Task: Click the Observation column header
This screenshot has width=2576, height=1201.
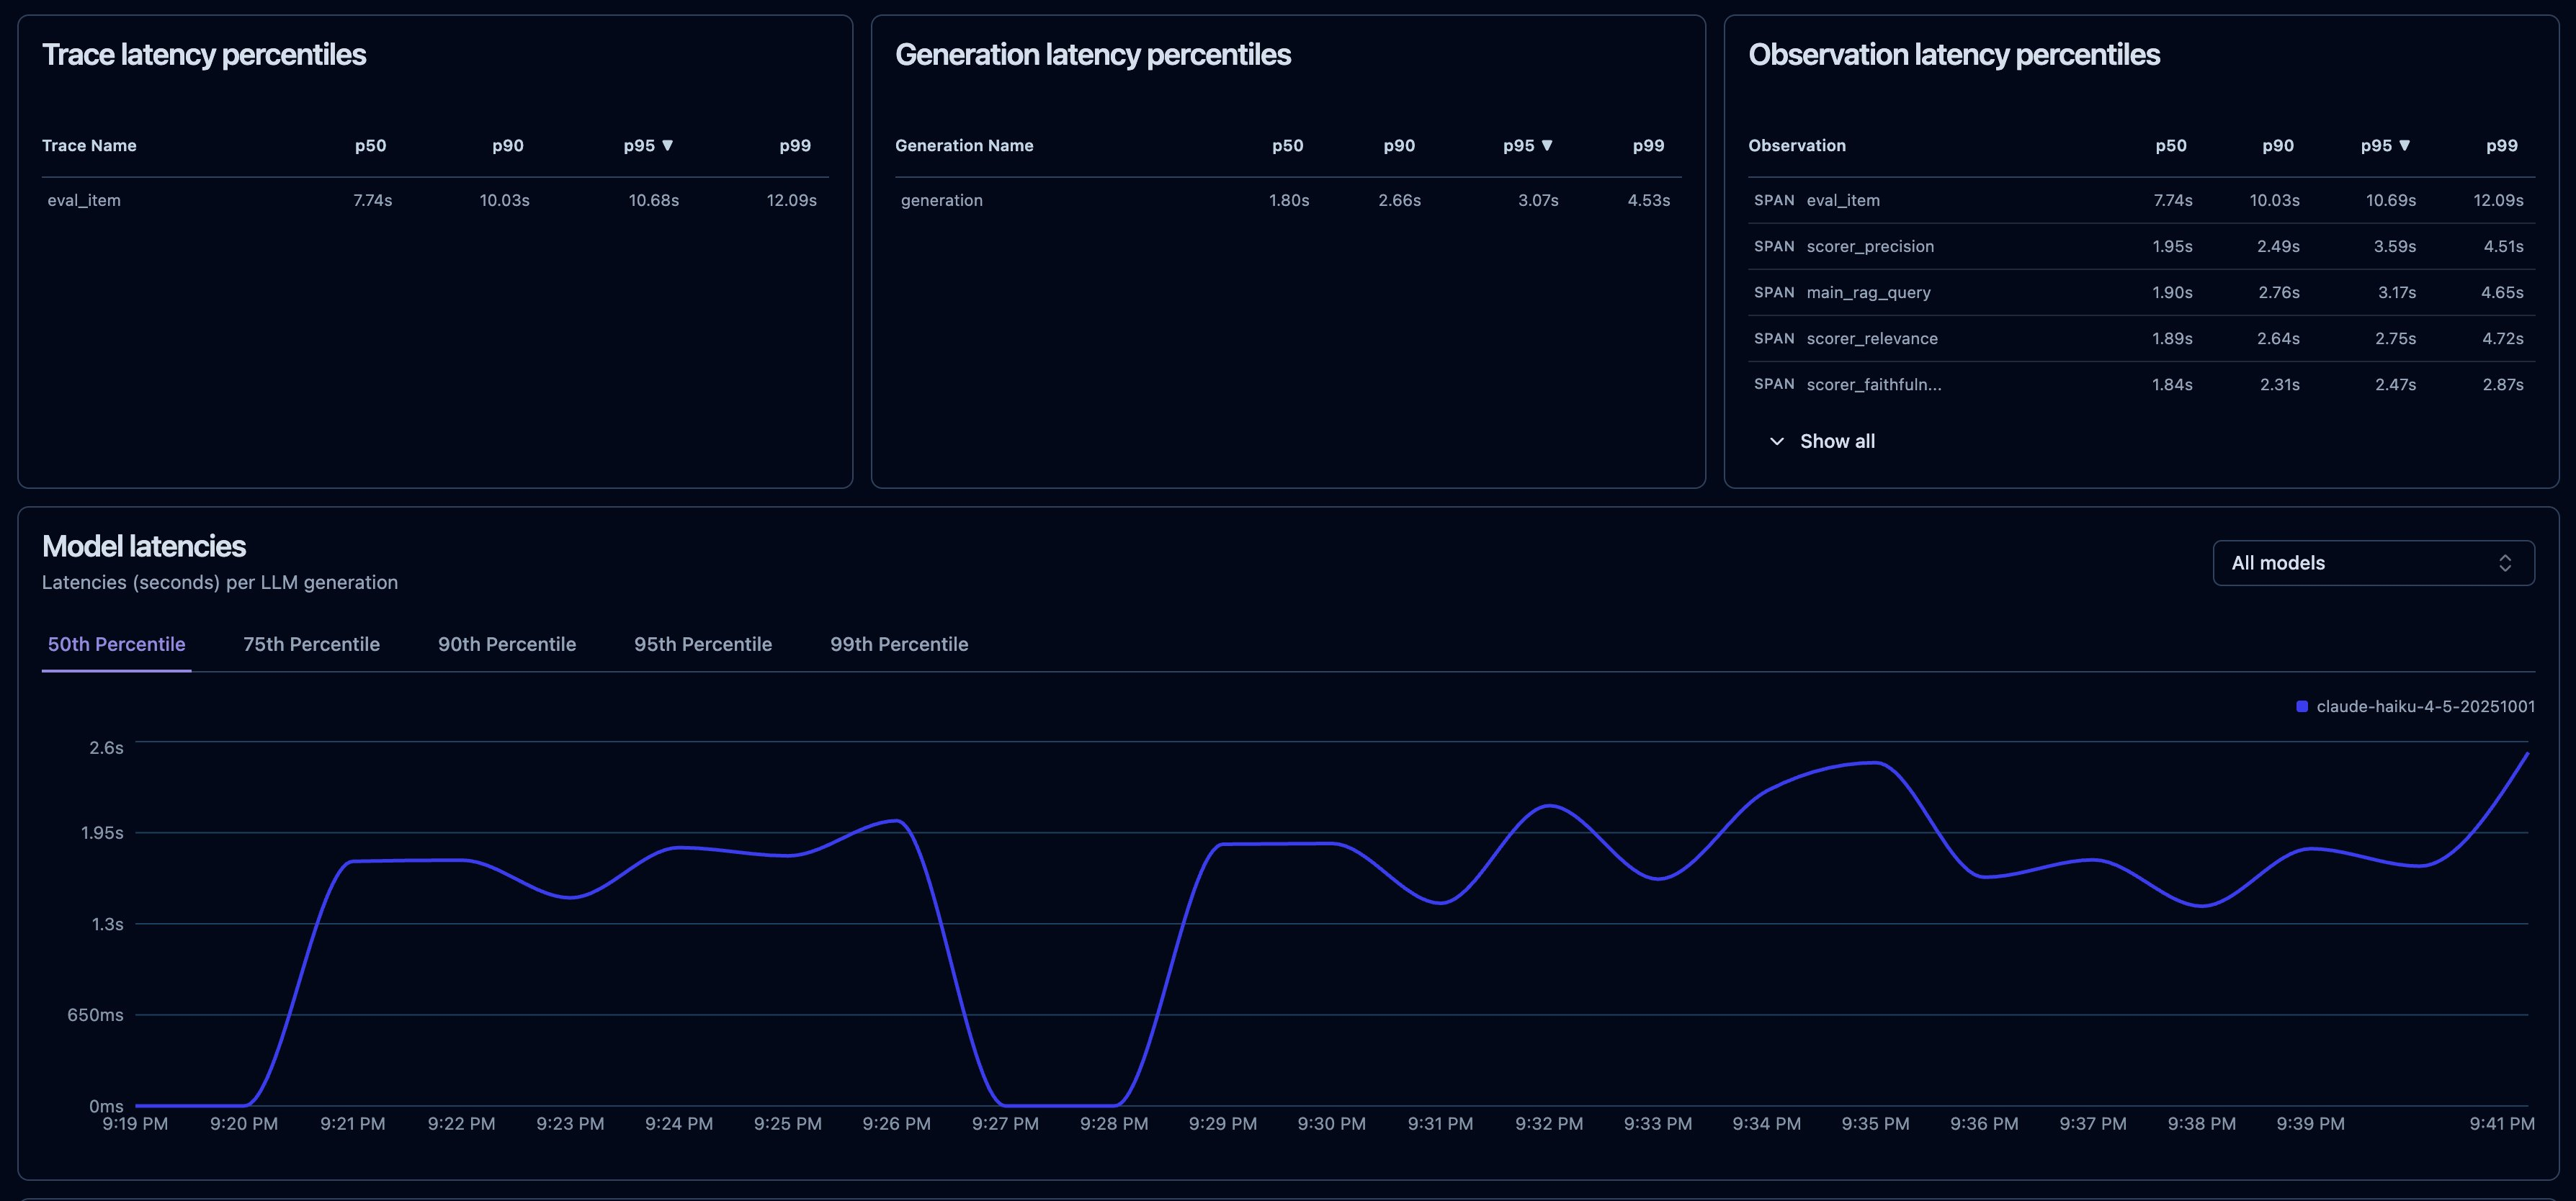Action: (1797, 146)
